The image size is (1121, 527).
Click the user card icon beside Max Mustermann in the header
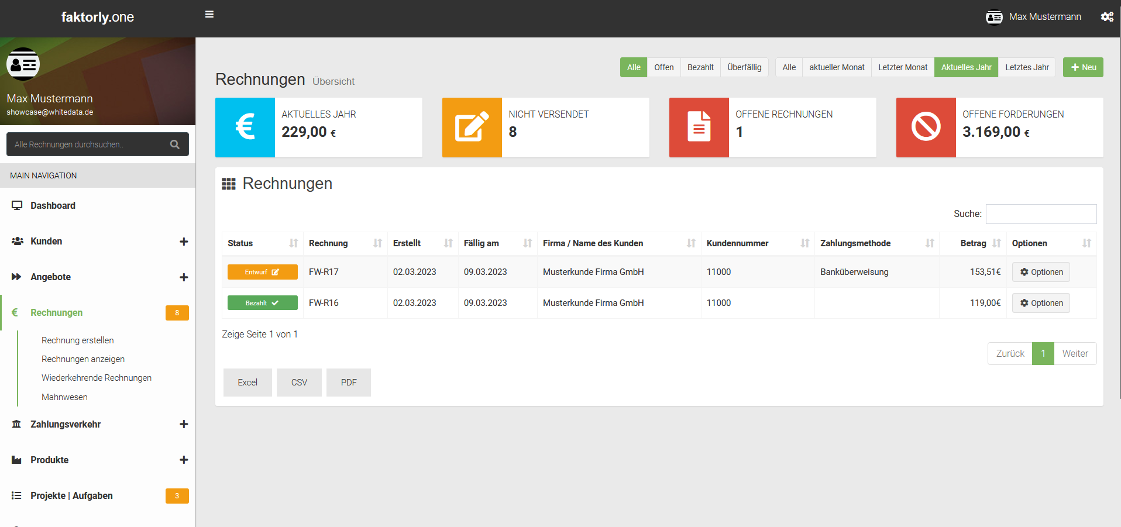tap(994, 18)
